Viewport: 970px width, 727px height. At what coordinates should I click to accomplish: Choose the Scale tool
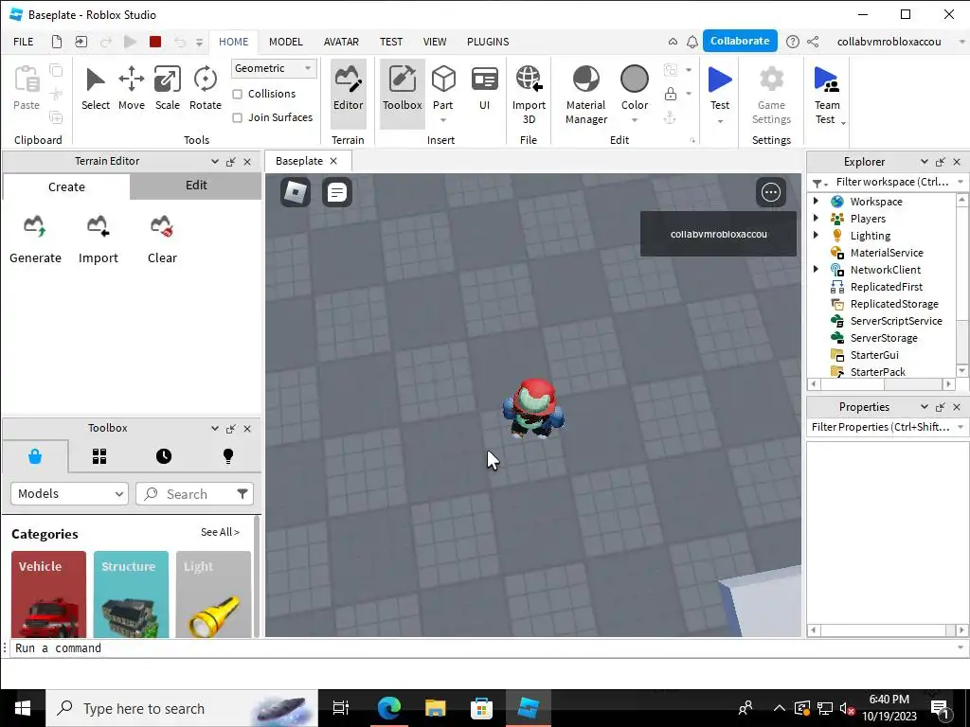click(x=167, y=90)
